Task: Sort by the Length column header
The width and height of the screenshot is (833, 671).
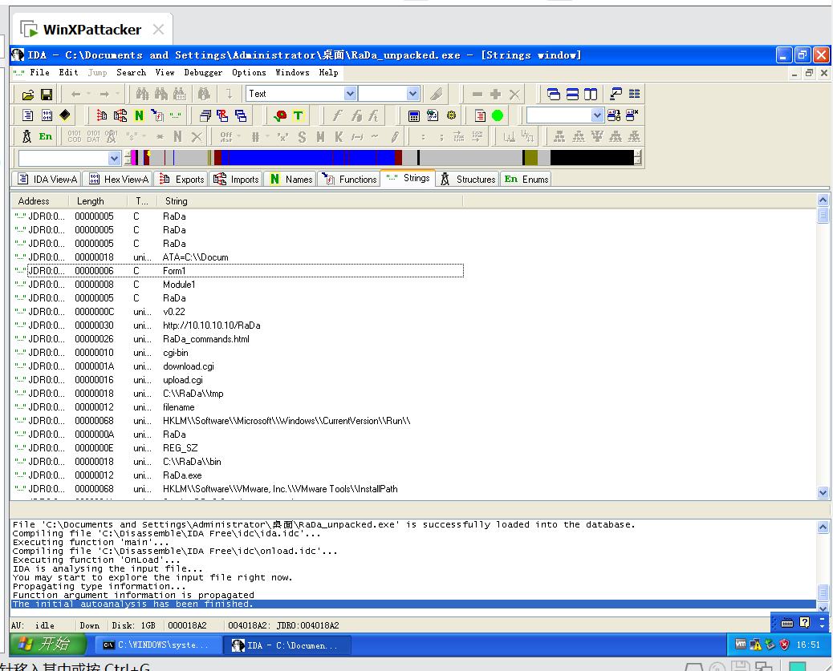Action: (98, 201)
